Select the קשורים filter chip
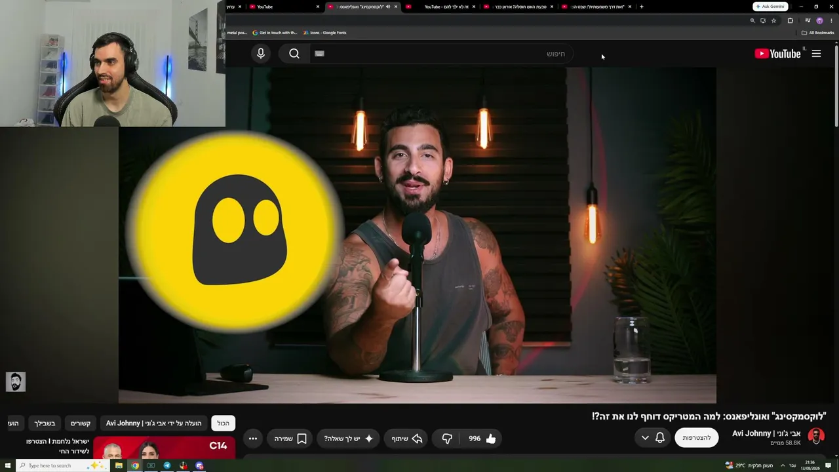The width and height of the screenshot is (839, 472). pos(81,423)
